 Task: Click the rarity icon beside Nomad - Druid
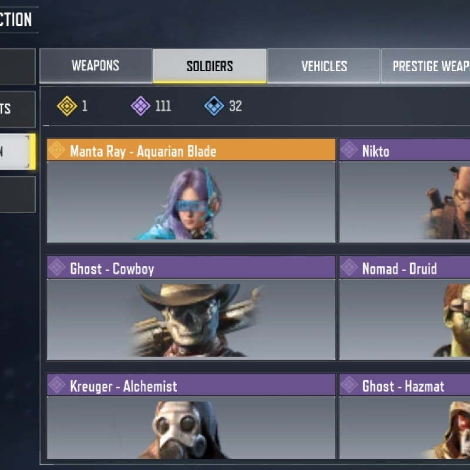(x=349, y=267)
